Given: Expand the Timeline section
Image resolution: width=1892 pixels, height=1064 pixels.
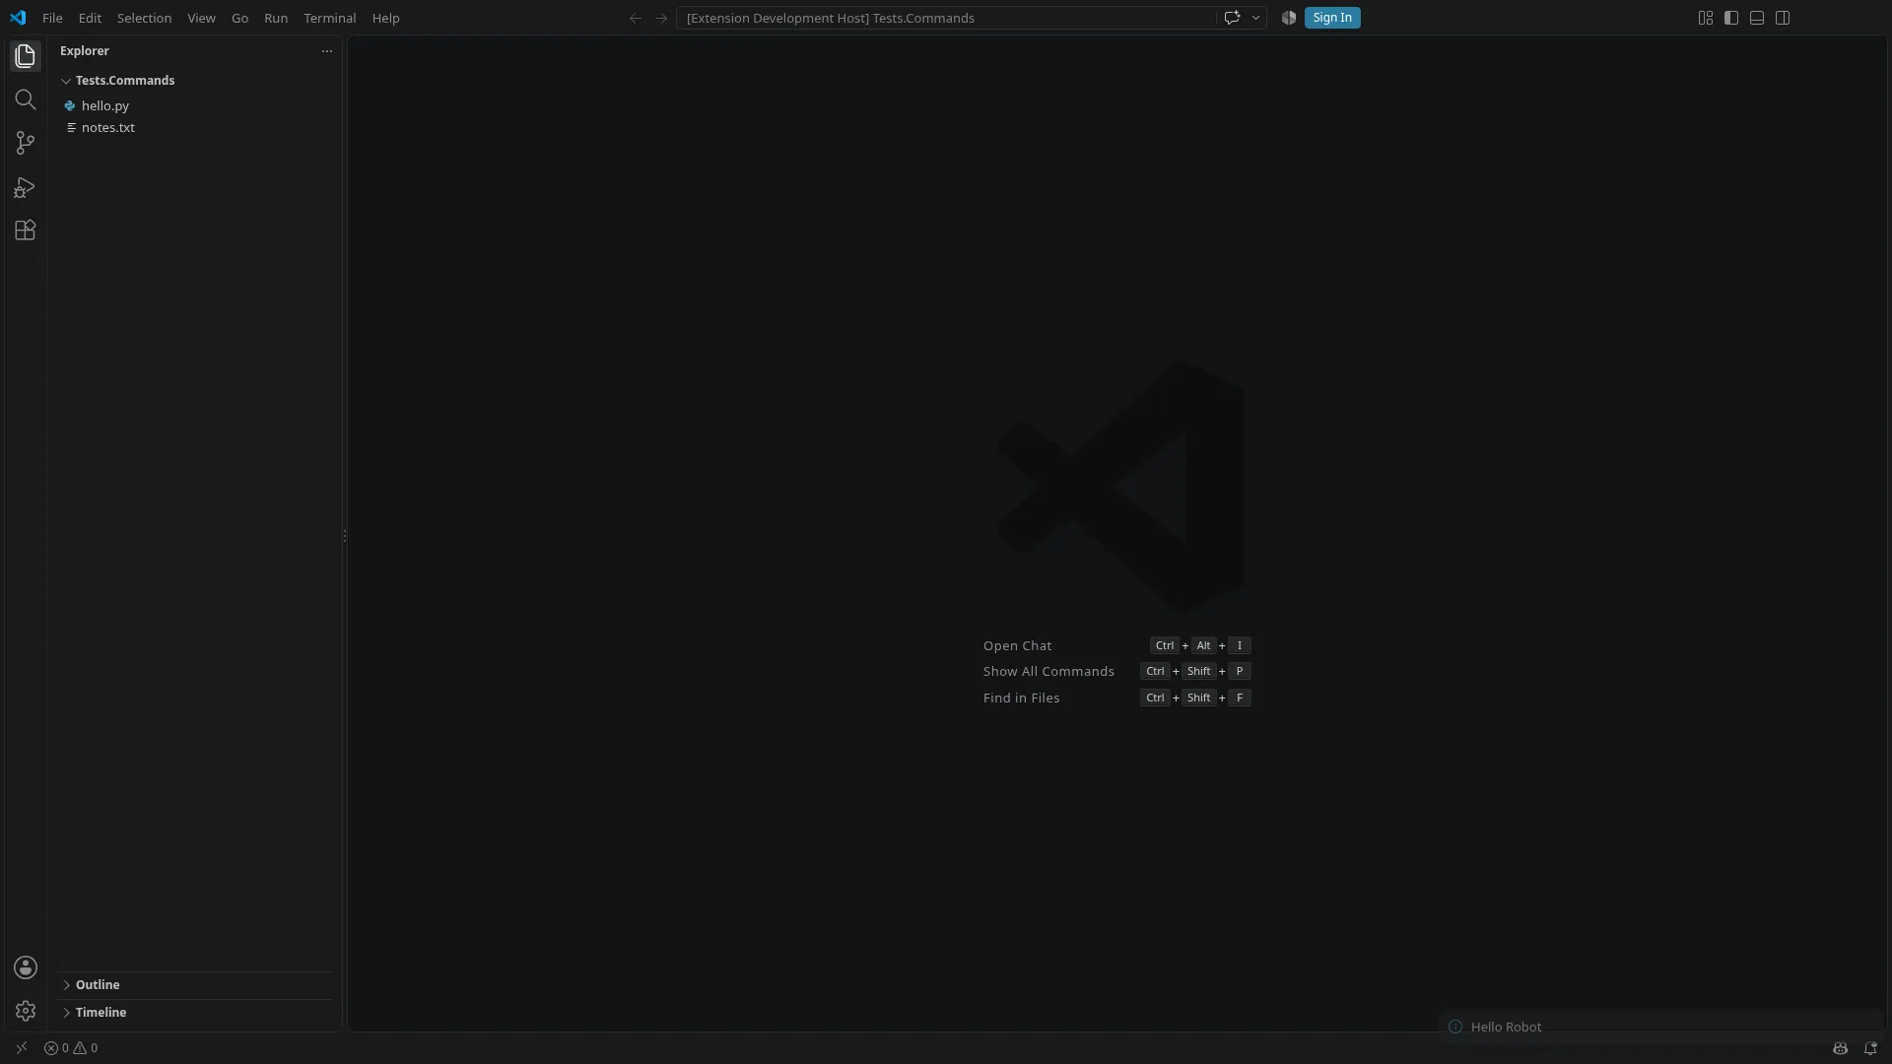Looking at the screenshot, I should 195,1013.
